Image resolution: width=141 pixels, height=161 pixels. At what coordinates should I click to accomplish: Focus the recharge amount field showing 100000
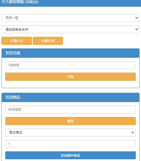[x=70, y=65]
